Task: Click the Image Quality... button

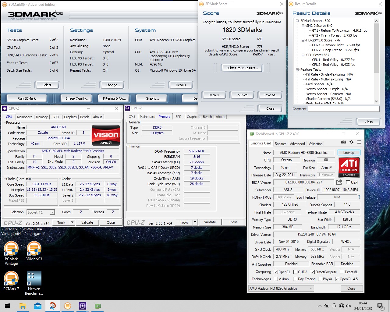Action: click(x=77, y=98)
